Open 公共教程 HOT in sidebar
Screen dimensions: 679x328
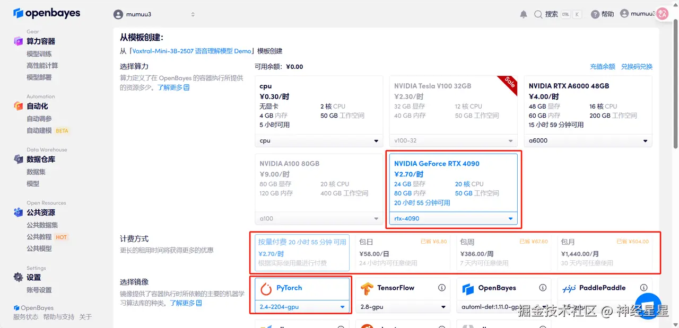pos(47,237)
